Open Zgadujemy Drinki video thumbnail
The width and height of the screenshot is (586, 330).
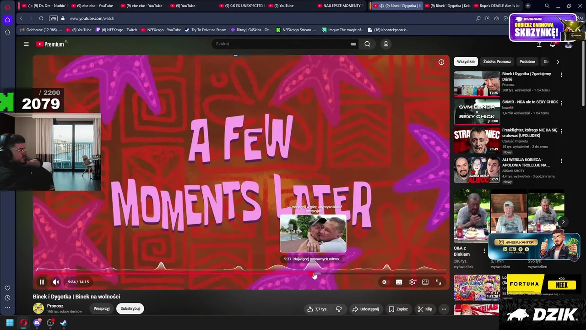477,83
